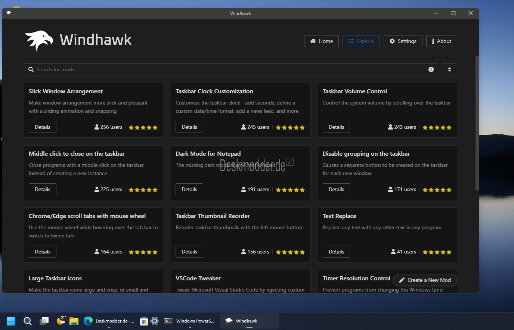Viewport: 514px width, 330px height.
Task: Open Details for Middle click to close
Action: (43, 189)
